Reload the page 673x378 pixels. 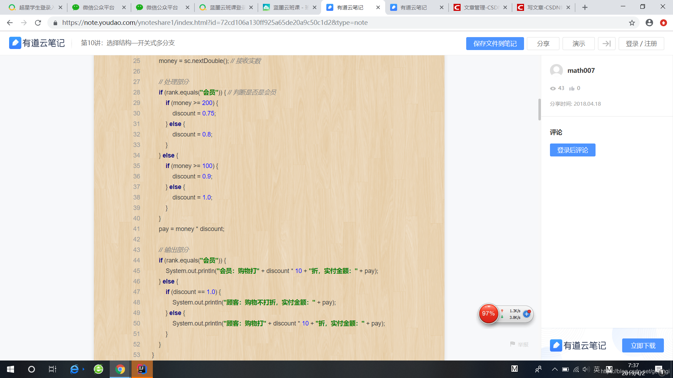coord(38,23)
